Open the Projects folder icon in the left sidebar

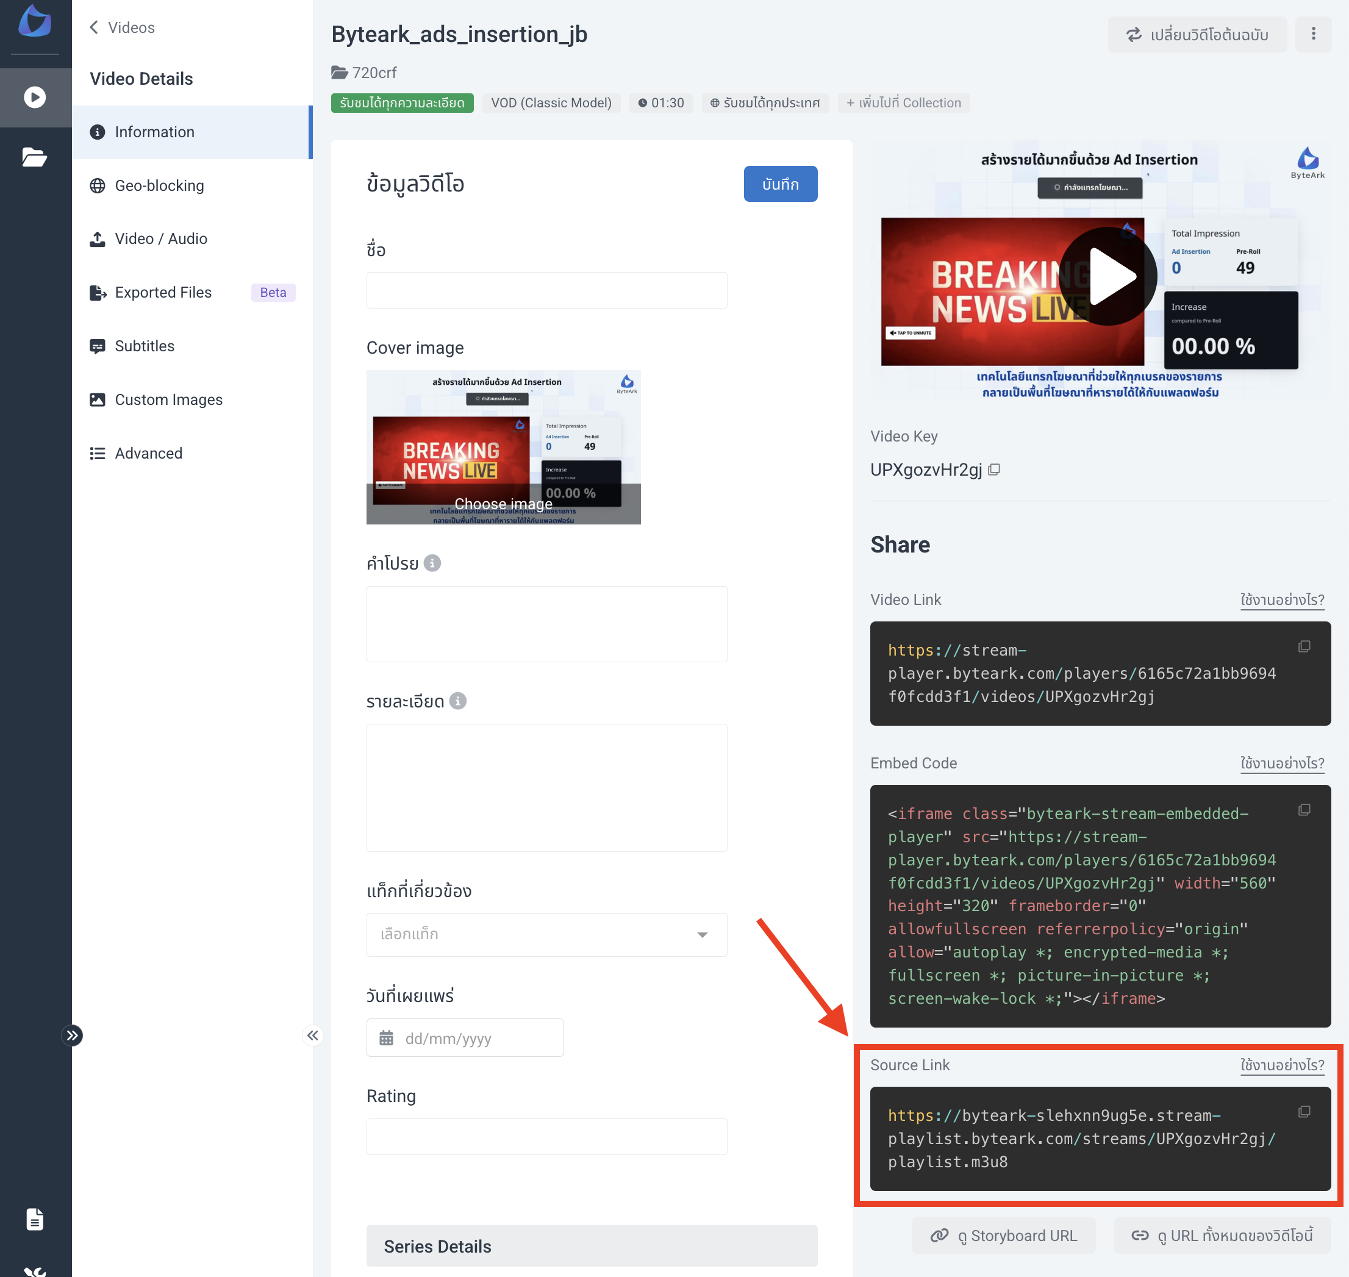click(35, 157)
